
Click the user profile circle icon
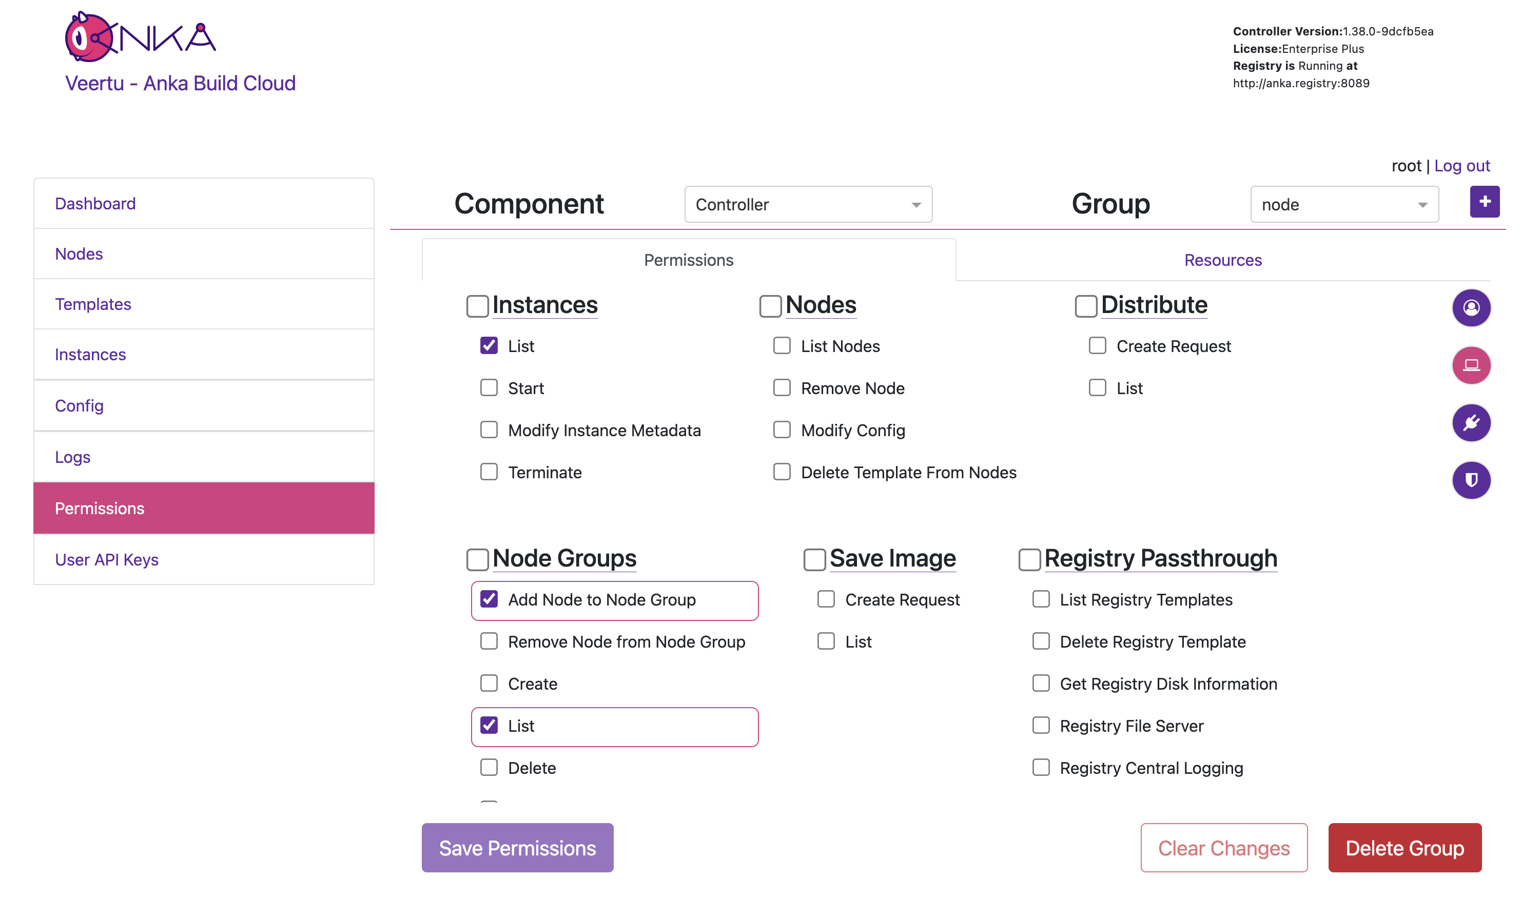(1470, 308)
